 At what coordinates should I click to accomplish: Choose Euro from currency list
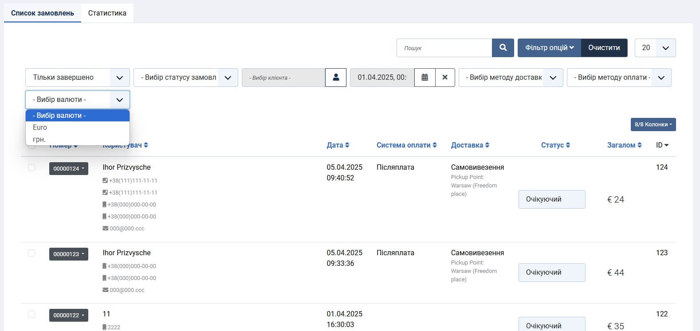pyautogui.click(x=40, y=127)
